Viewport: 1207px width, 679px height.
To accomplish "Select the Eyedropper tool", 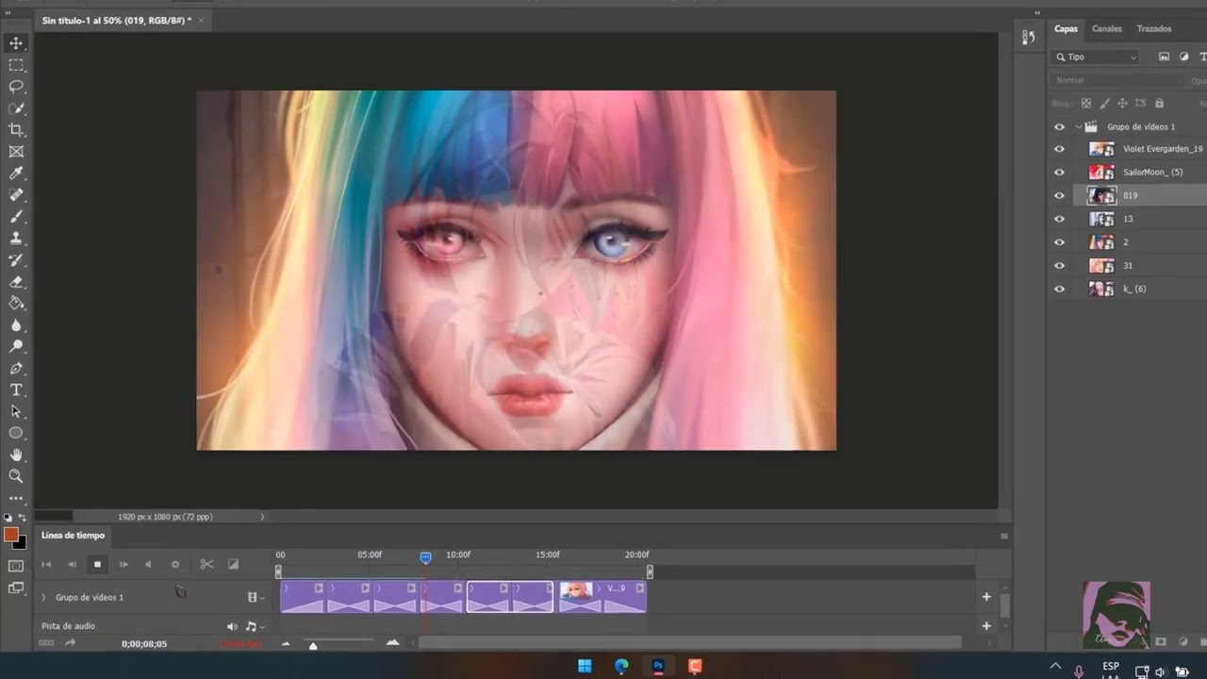I will (16, 174).
